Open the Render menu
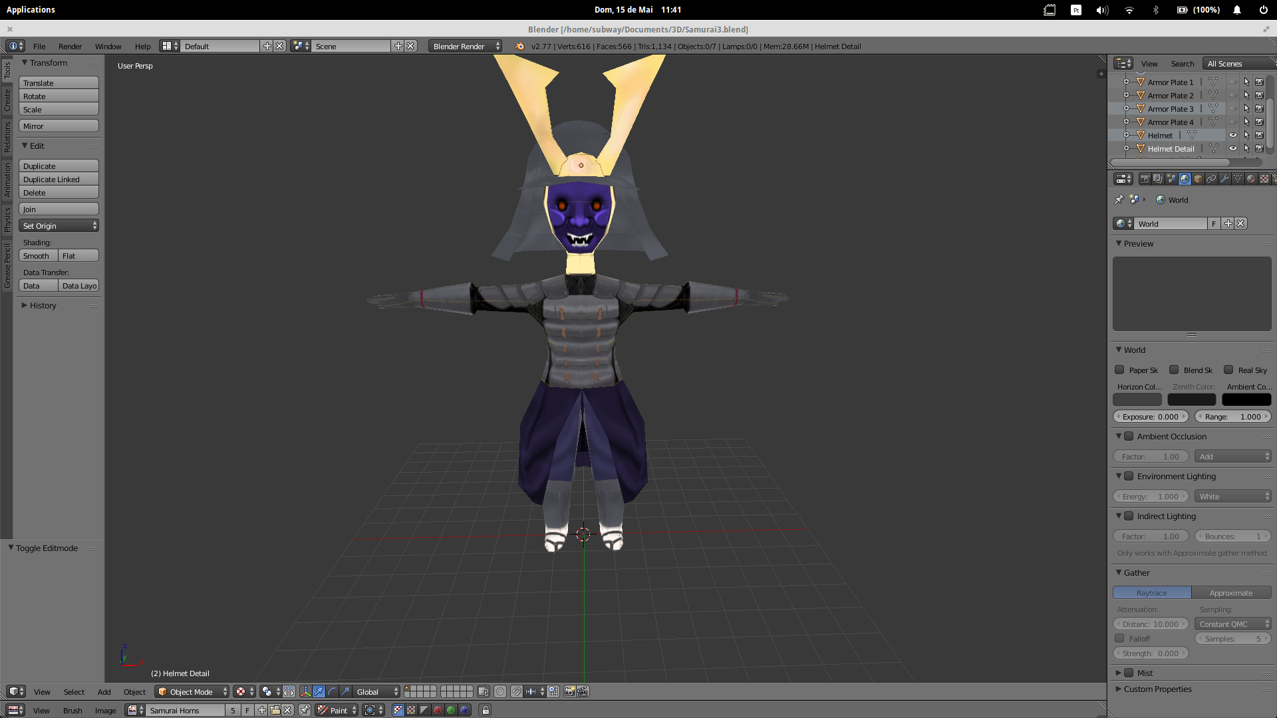This screenshot has height=718, width=1277. (70, 46)
